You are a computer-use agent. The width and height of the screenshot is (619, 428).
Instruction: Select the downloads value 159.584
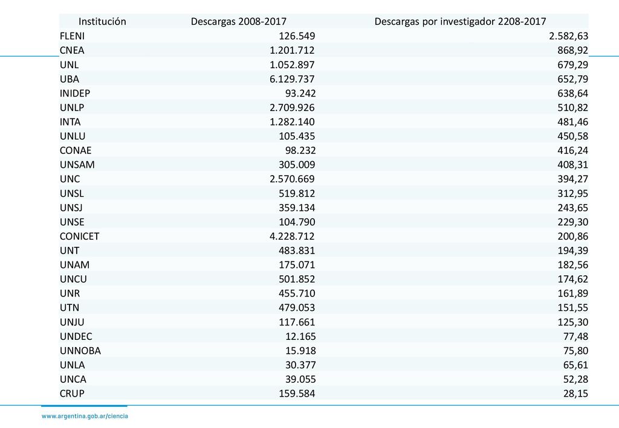click(x=297, y=394)
